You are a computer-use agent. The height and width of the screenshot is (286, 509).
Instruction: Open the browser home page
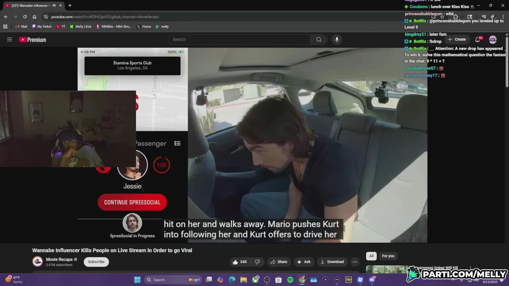coord(34,17)
